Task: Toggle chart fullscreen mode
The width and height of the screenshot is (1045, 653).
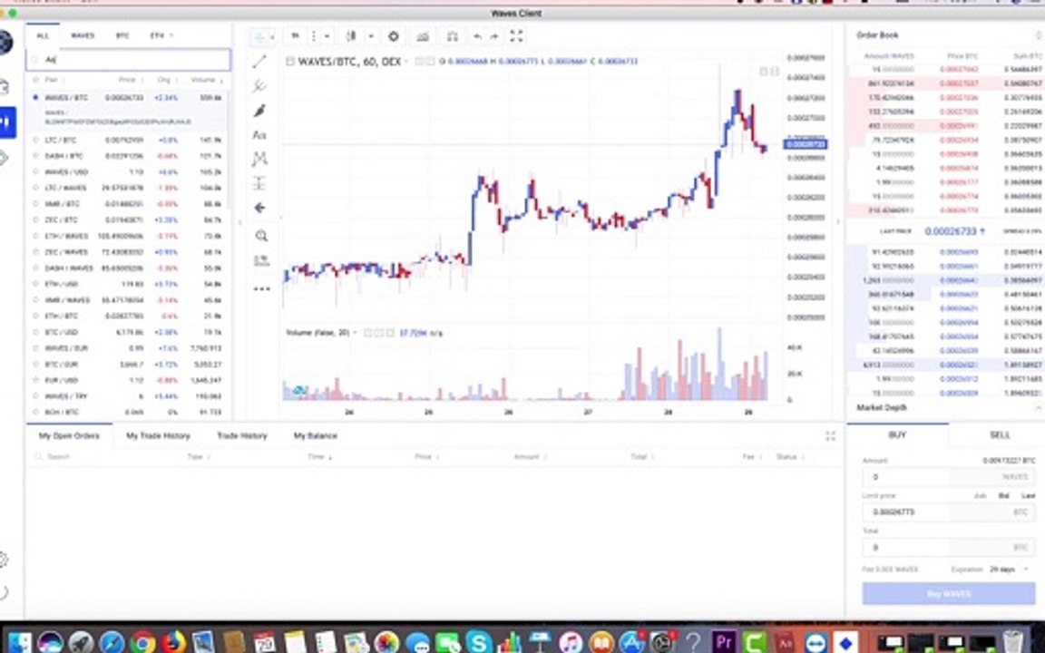Action: pos(516,36)
